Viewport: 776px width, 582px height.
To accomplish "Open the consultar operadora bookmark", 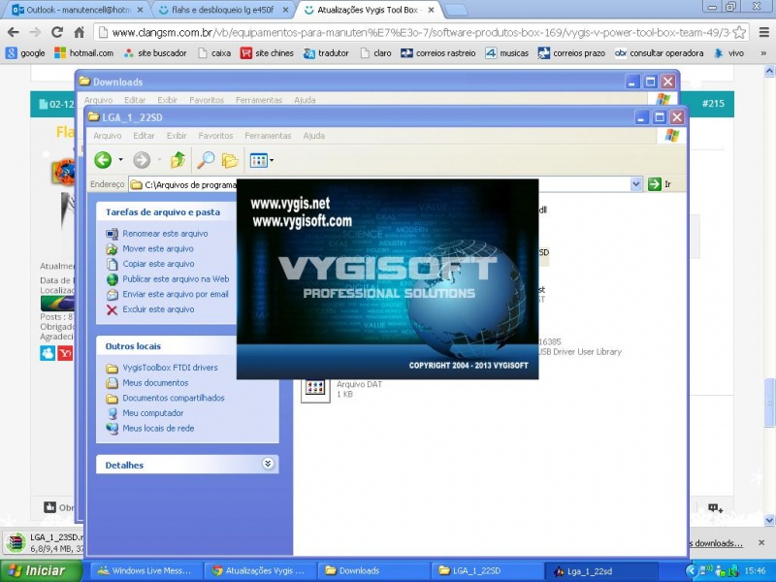I will pos(659,53).
